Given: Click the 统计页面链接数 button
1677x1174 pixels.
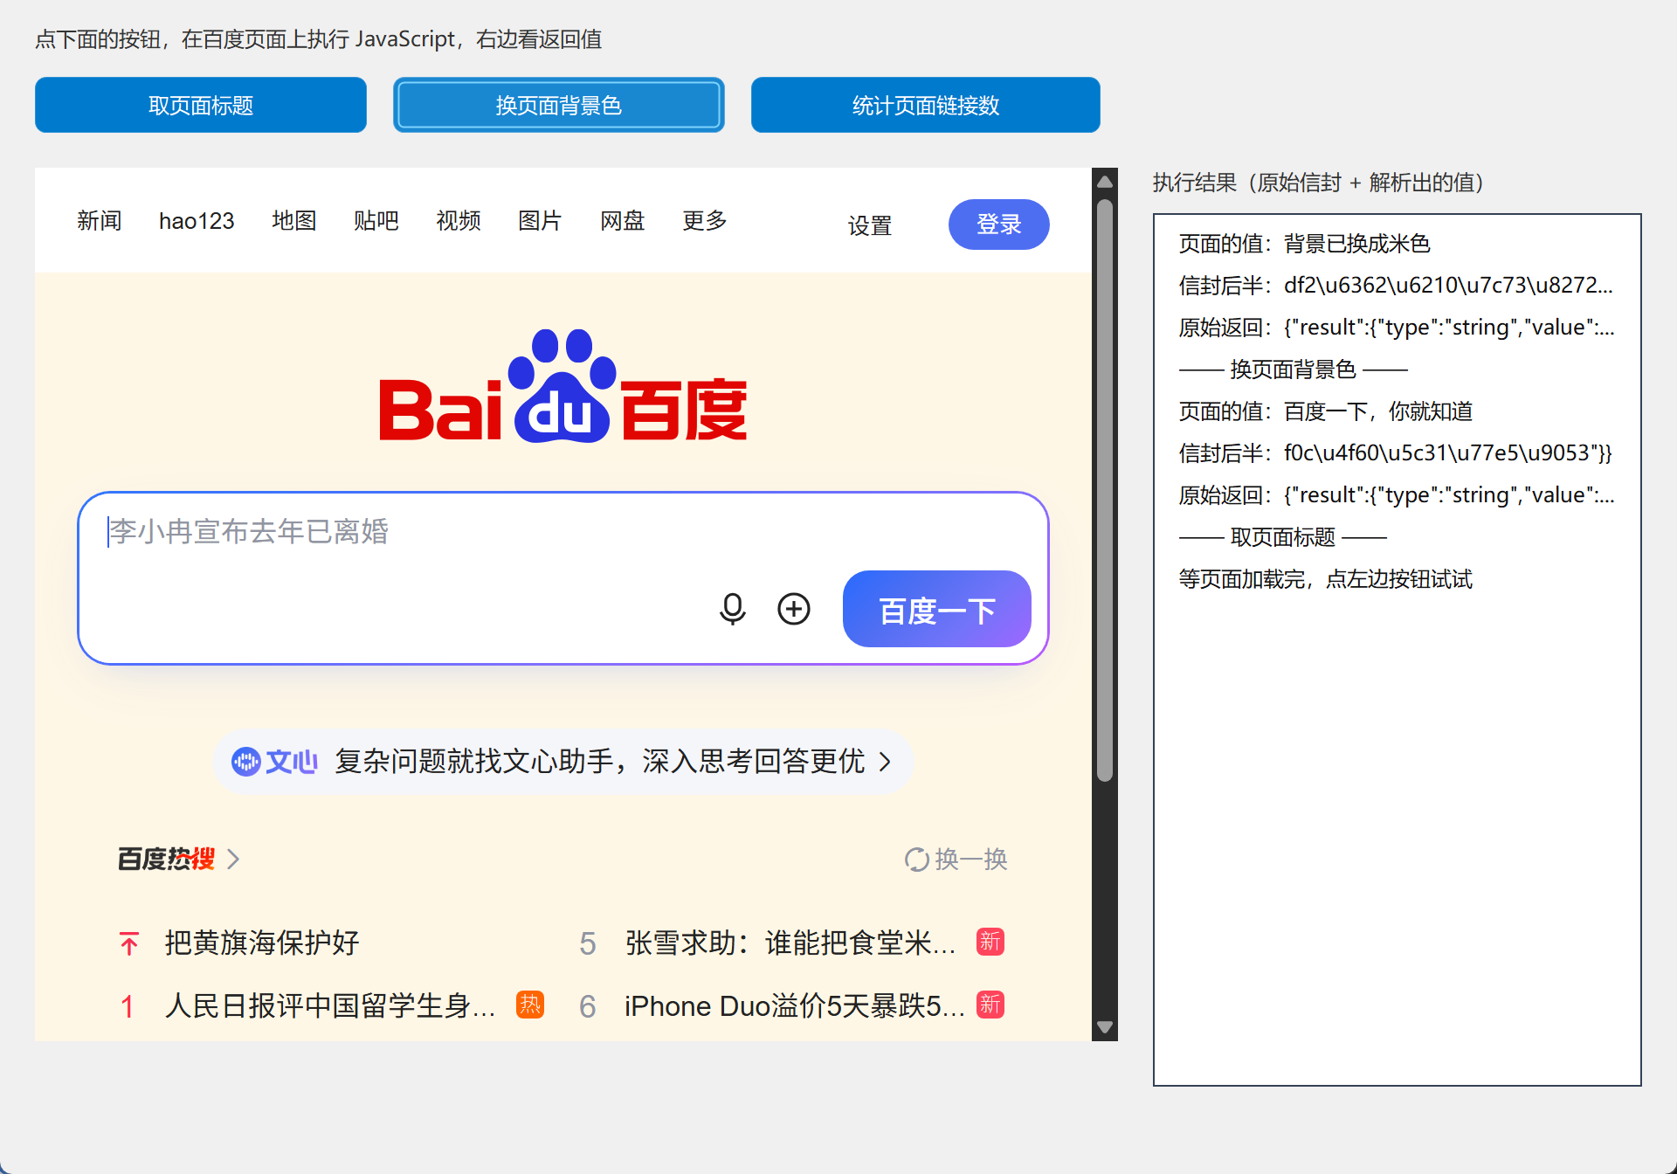Looking at the screenshot, I should pyautogui.click(x=926, y=105).
